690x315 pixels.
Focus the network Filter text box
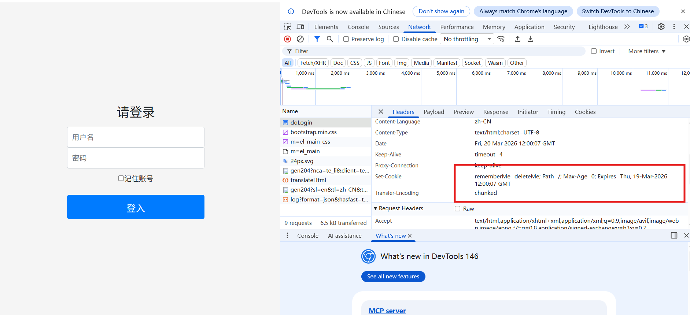click(x=433, y=51)
